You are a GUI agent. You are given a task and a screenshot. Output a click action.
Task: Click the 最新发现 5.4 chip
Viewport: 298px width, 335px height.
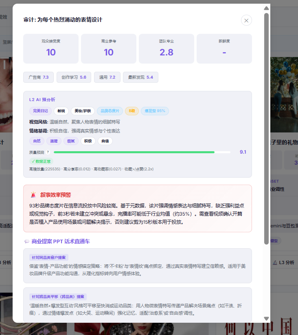(x=140, y=77)
